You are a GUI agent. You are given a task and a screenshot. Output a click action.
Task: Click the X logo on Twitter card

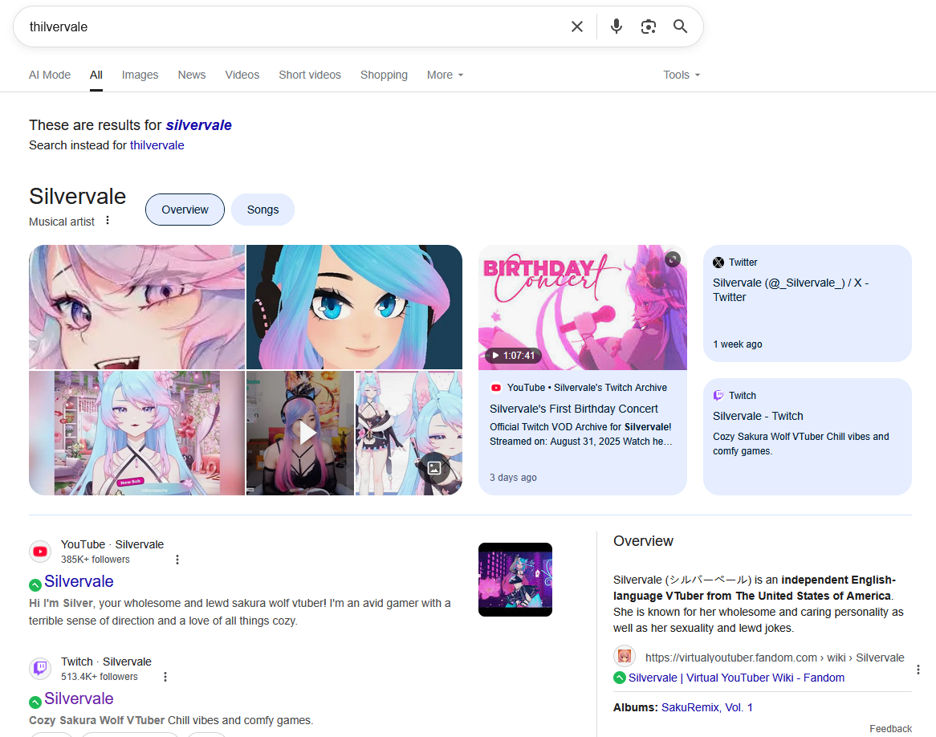718,263
